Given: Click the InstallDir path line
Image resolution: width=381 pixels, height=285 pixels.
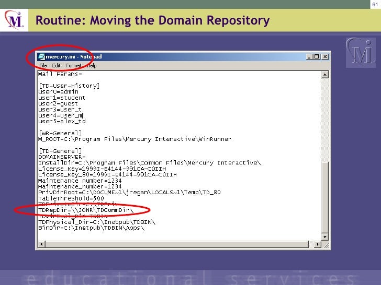Looking at the screenshot, I should (150, 163).
